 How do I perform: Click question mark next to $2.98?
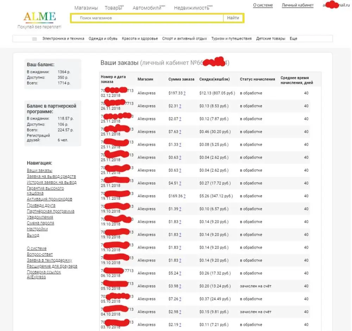pos(180,312)
